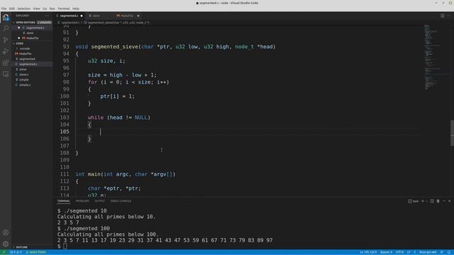Open the Source Control view
454x255 pixels.
click(x=6, y=40)
